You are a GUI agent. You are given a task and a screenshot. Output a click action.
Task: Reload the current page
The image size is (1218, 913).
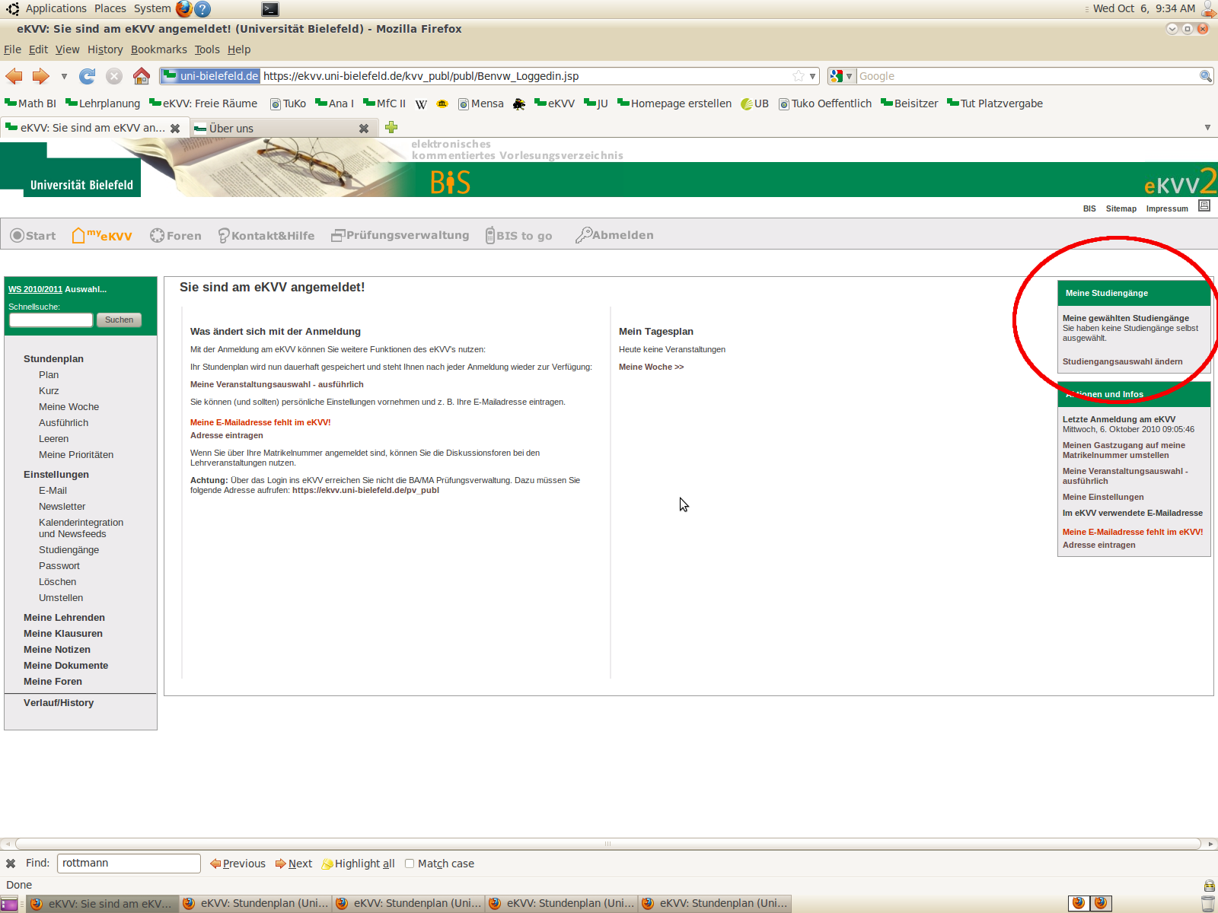pyautogui.click(x=88, y=76)
